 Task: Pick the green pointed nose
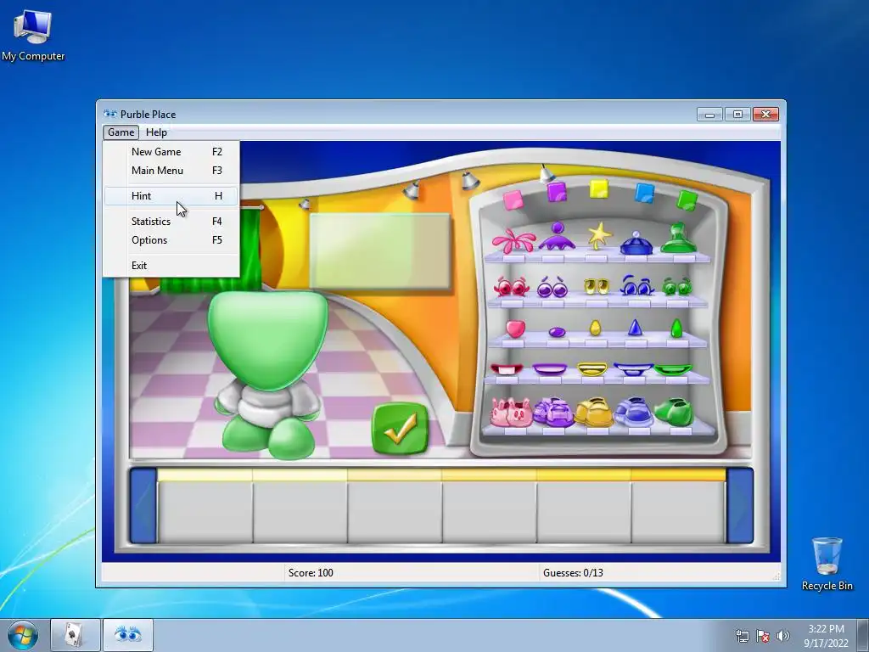click(676, 328)
